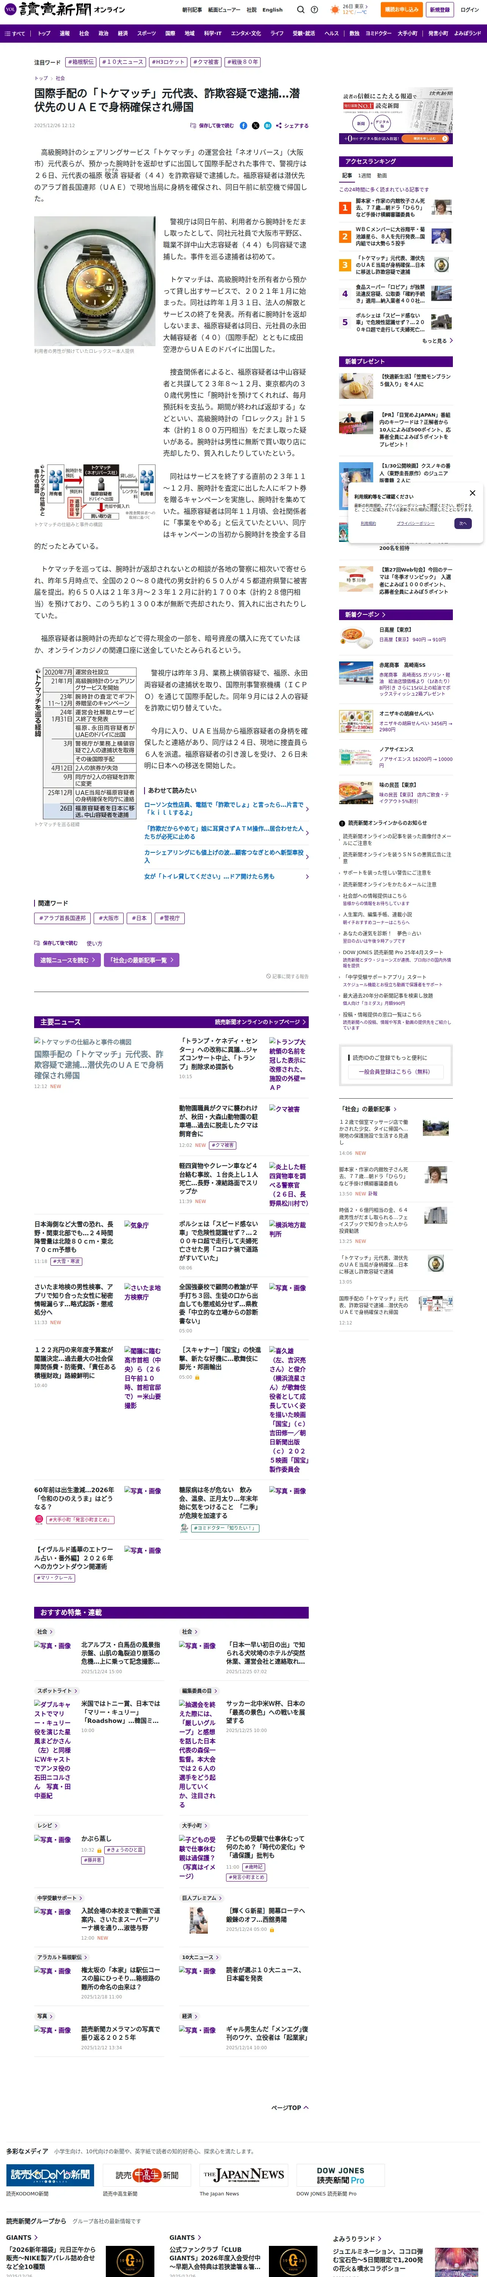The width and height of the screenshot is (487, 2277).
Task: Click the #クマ被害 trending tag
Action: 207,62
